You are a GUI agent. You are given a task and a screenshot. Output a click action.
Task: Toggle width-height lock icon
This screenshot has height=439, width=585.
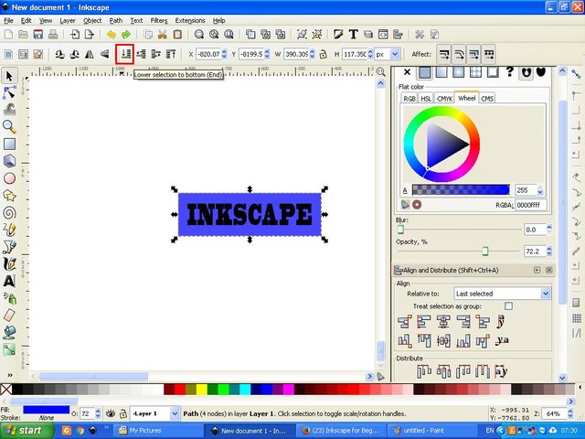click(323, 55)
